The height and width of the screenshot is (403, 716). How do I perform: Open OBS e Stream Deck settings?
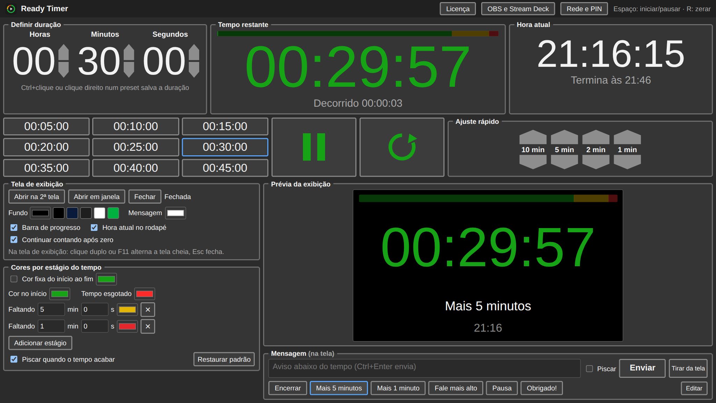518,9
